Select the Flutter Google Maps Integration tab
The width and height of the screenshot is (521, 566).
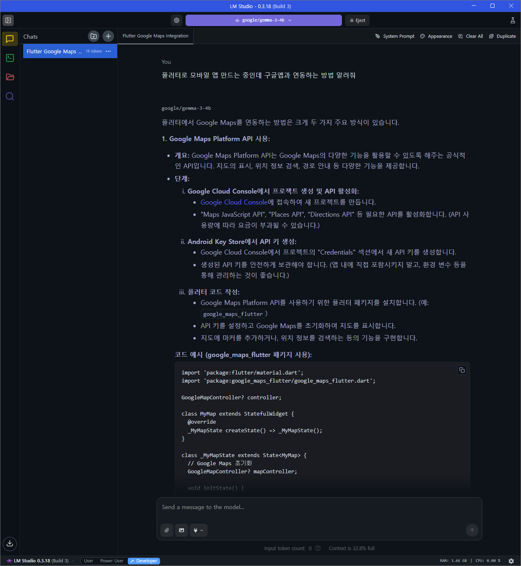(x=155, y=36)
